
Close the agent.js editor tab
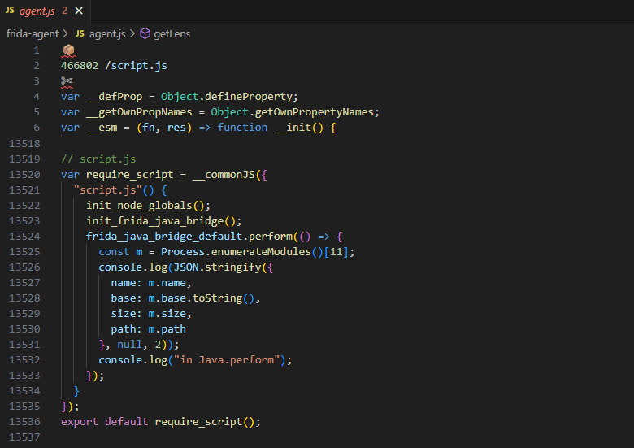[79, 11]
